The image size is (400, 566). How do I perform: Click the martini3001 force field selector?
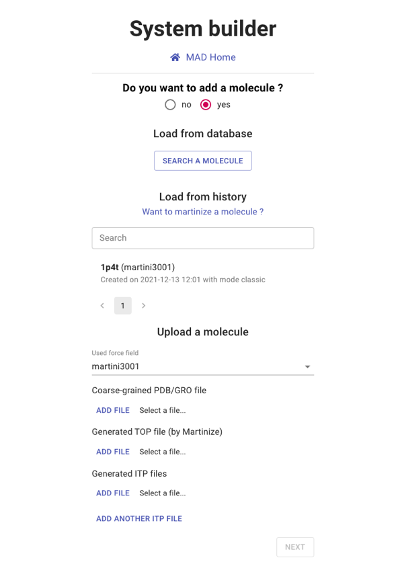click(202, 366)
